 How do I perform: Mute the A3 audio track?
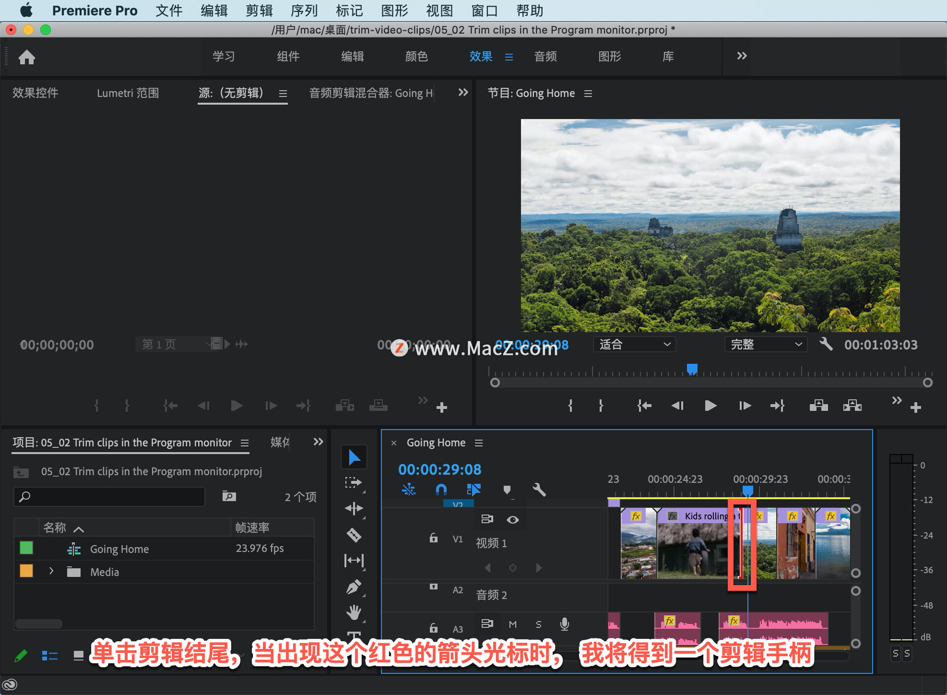tap(512, 624)
